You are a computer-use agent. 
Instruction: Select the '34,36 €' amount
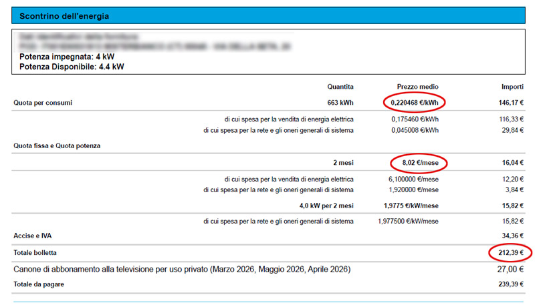tap(512, 236)
